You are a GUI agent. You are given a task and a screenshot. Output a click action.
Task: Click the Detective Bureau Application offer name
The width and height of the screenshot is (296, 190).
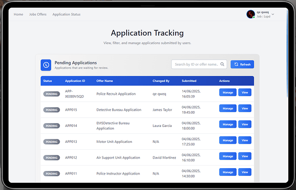tap(119, 110)
